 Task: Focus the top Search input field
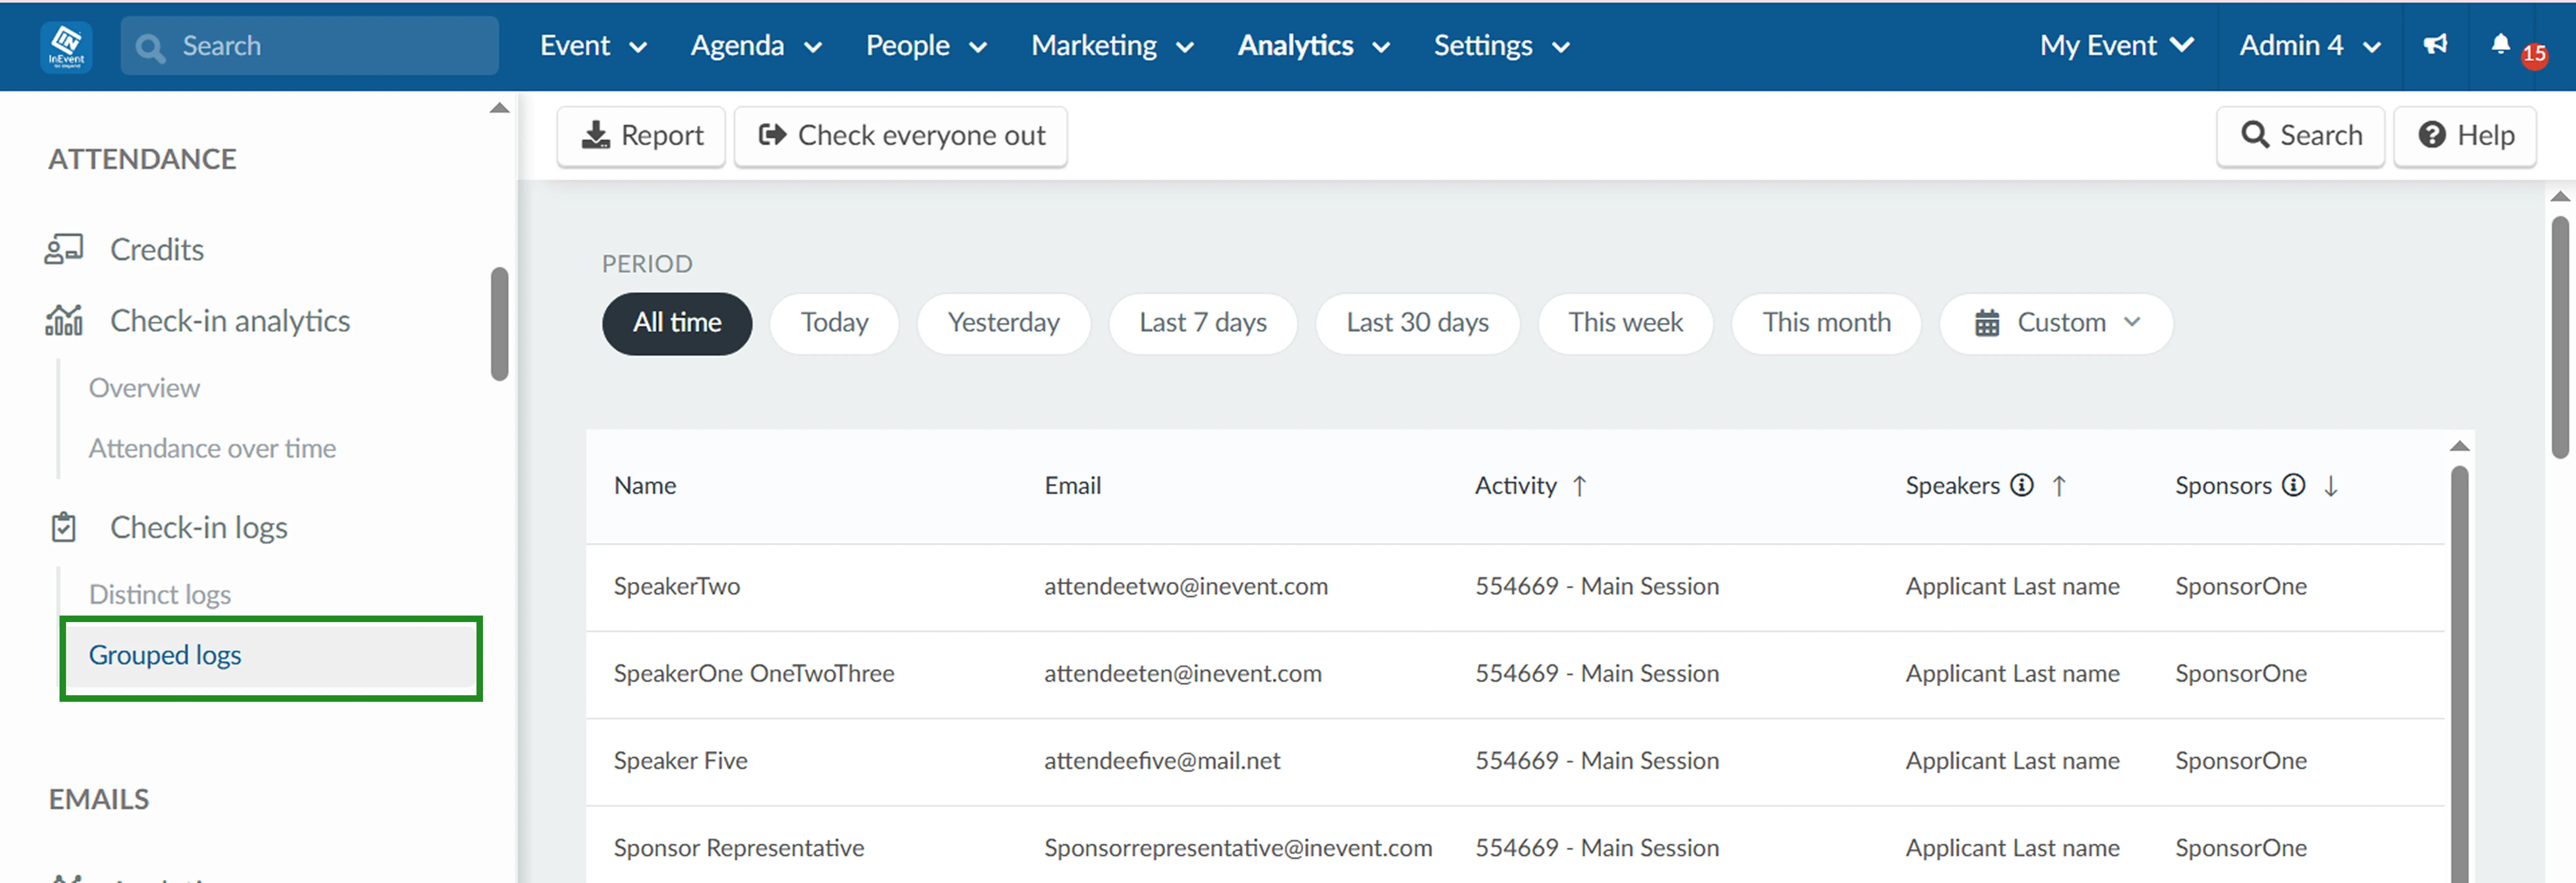point(310,46)
